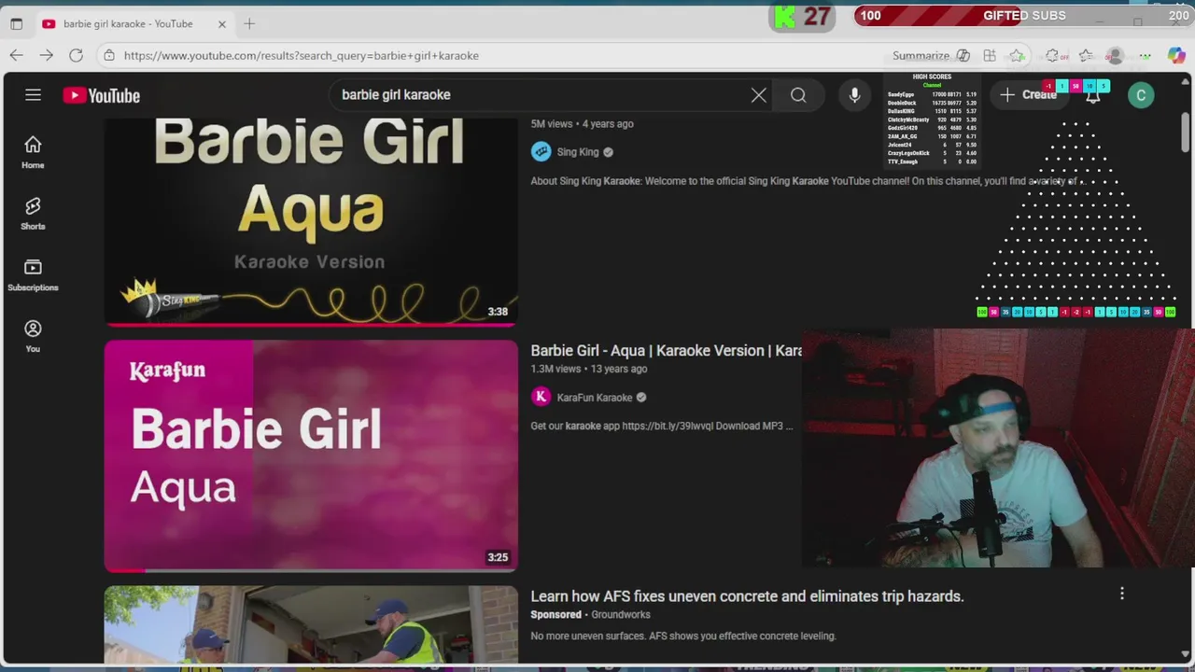The height and width of the screenshot is (672, 1195).
Task: View site info lock icon
Action: coord(109,55)
